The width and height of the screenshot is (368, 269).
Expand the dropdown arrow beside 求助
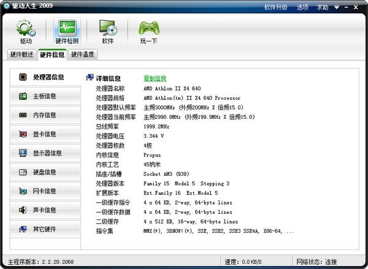click(337, 7)
